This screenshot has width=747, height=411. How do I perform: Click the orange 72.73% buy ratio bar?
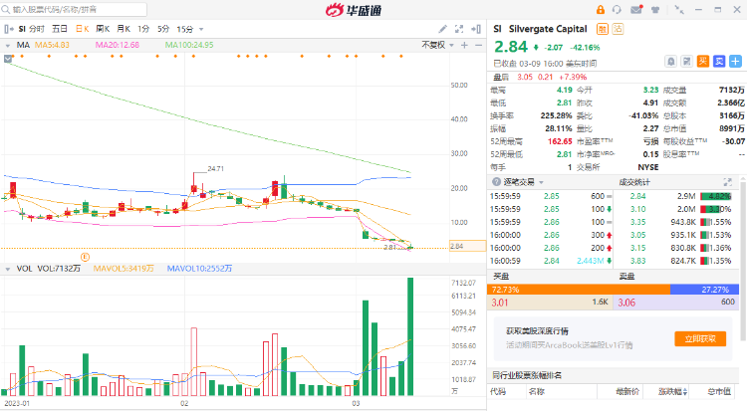tap(579, 289)
